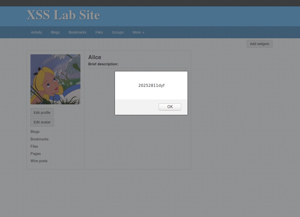The height and width of the screenshot is (217, 300).
Task: Open the Wire posts sidebar link
Action: pos(39,161)
